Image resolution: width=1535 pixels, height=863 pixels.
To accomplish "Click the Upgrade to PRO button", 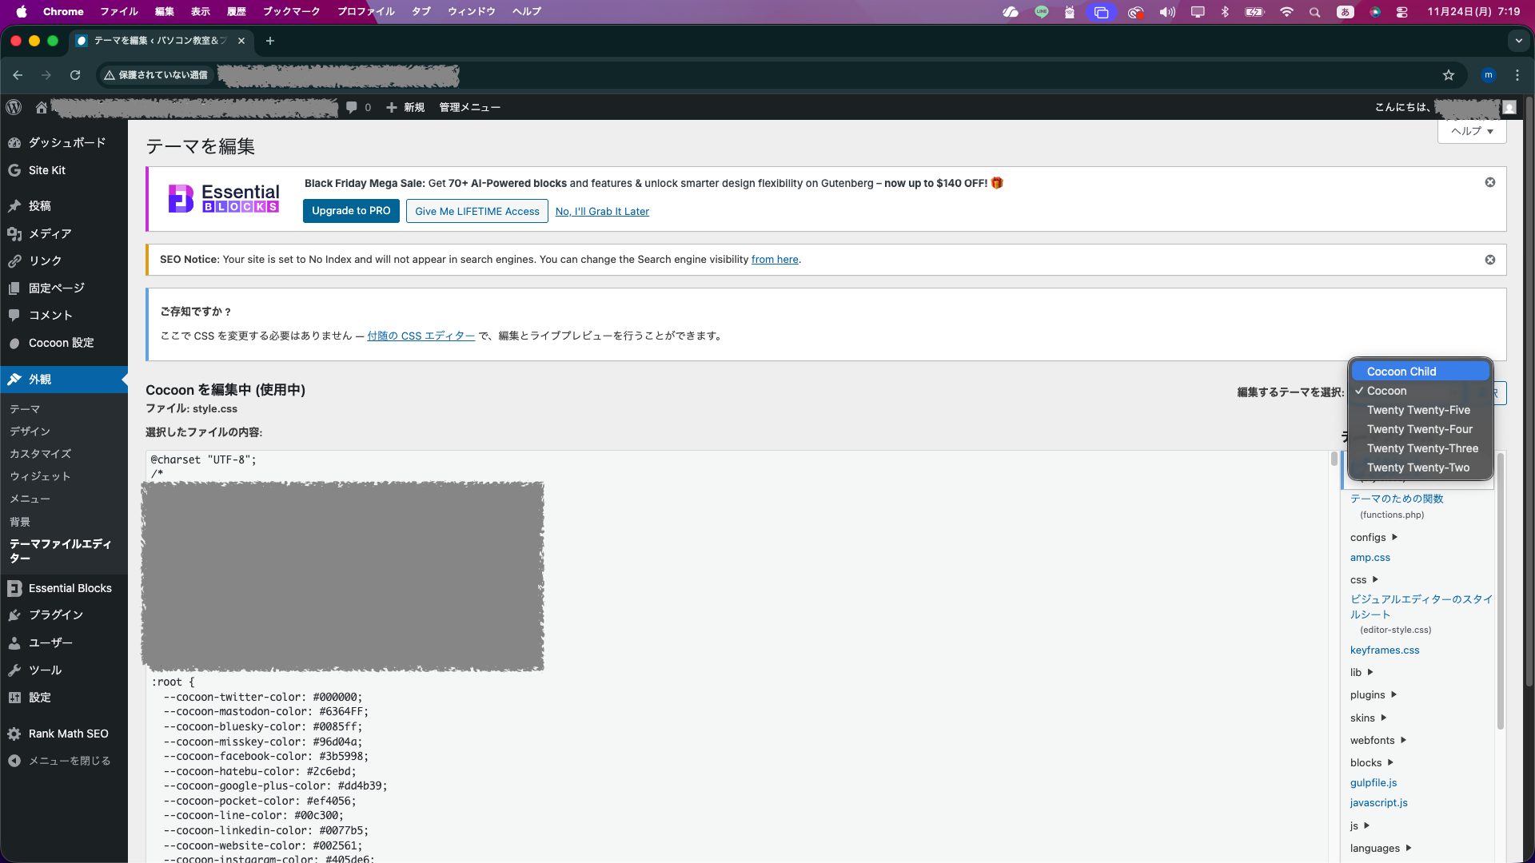I will [351, 210].
